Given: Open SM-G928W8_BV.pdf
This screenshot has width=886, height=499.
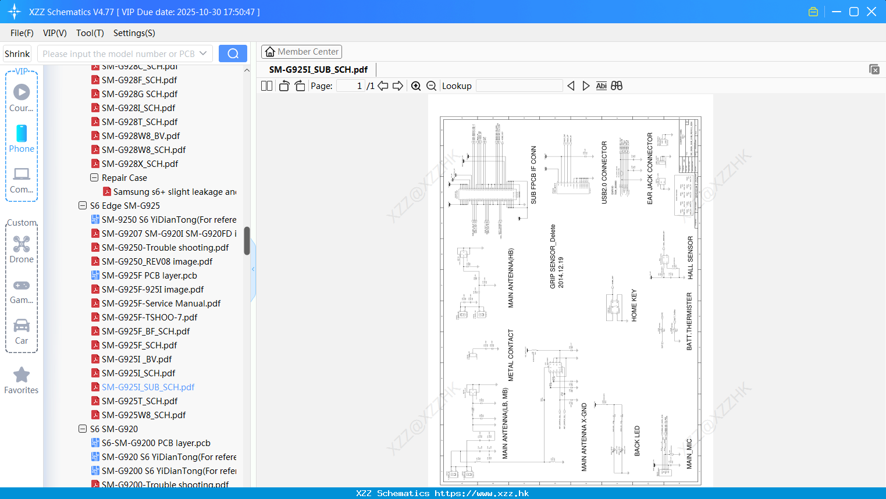Looking at the screenshot, I should 141,136.
